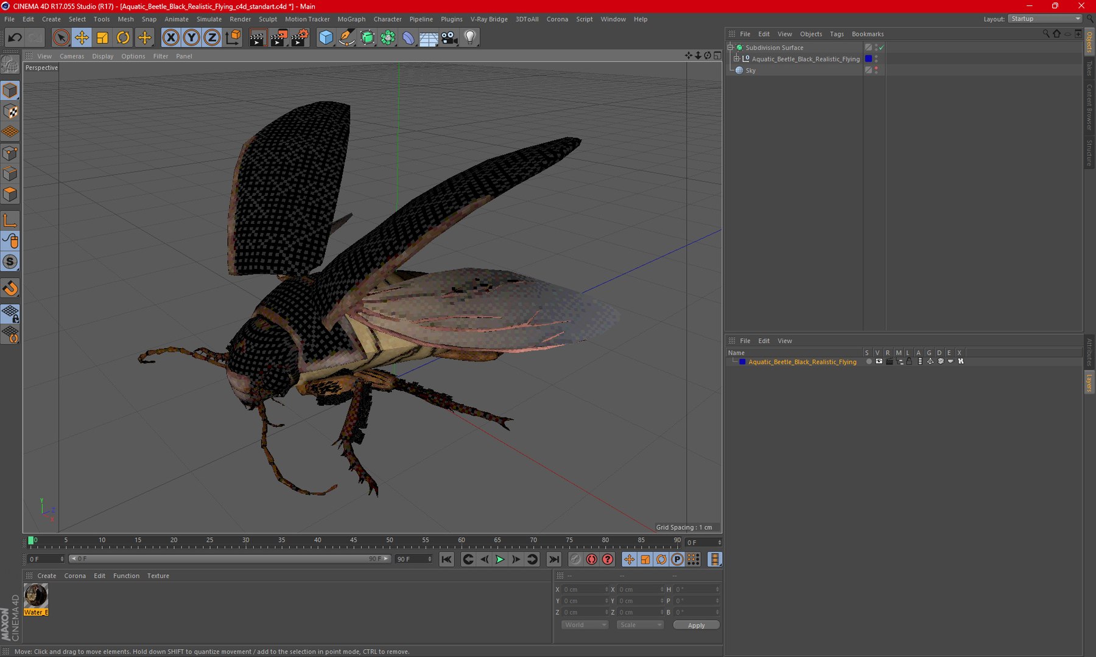Open the Objects panel Tags menu

pyautogui.click(x=837, y=34)
